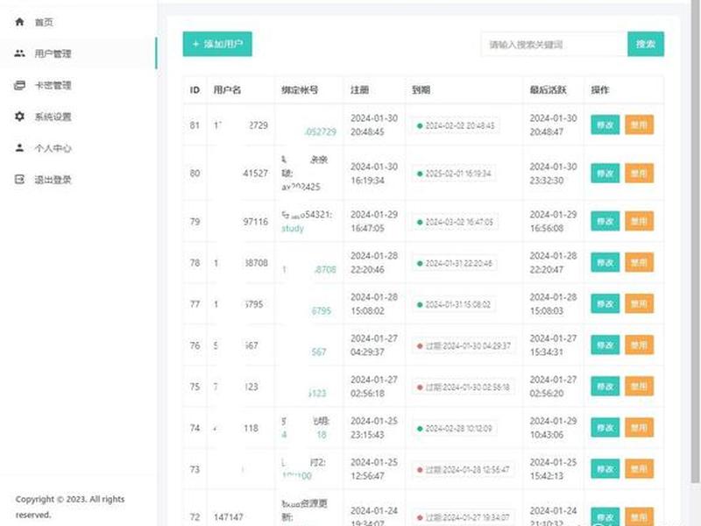Click the green 'study' bound account link
Screen dimensions: 701x526
[x=293, y=229]
